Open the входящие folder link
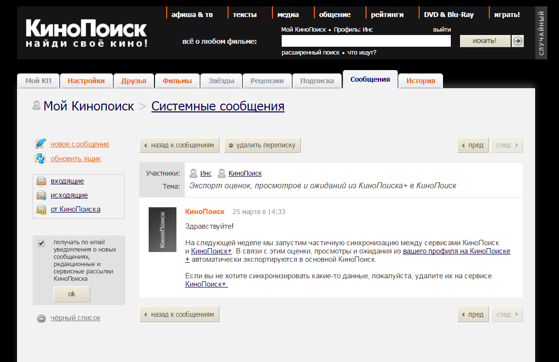This screenshot has width=559, height=362. [67, 181]
